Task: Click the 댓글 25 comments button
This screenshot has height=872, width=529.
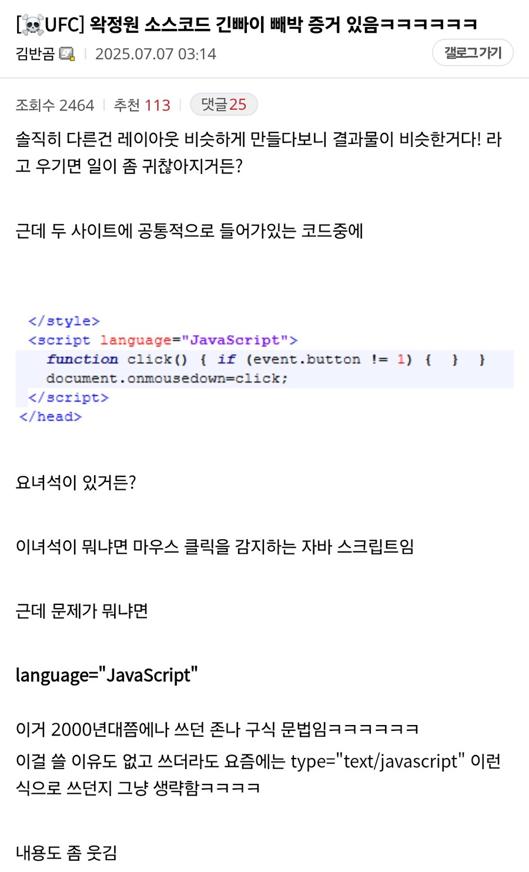Action: coord(224,105)
